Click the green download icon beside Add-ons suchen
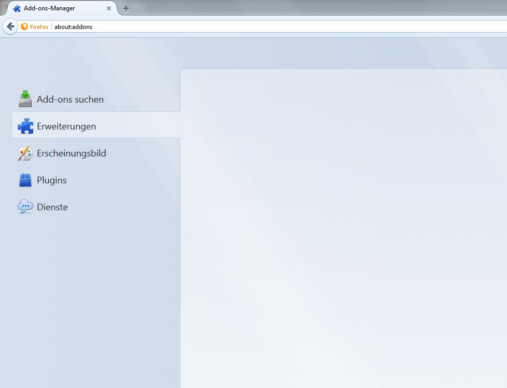507x388 pixels. point(25,99)
